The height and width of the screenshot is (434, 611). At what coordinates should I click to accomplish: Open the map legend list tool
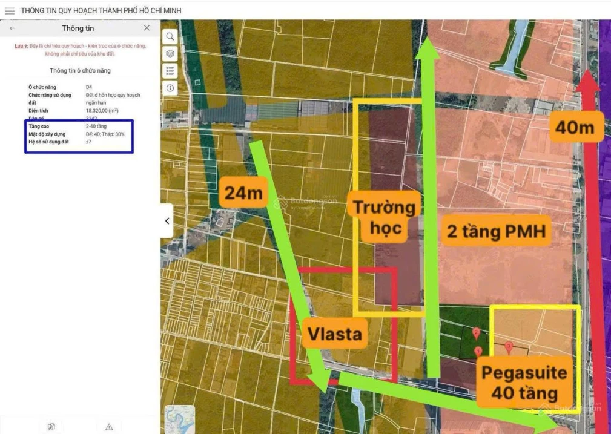point(170,71)
